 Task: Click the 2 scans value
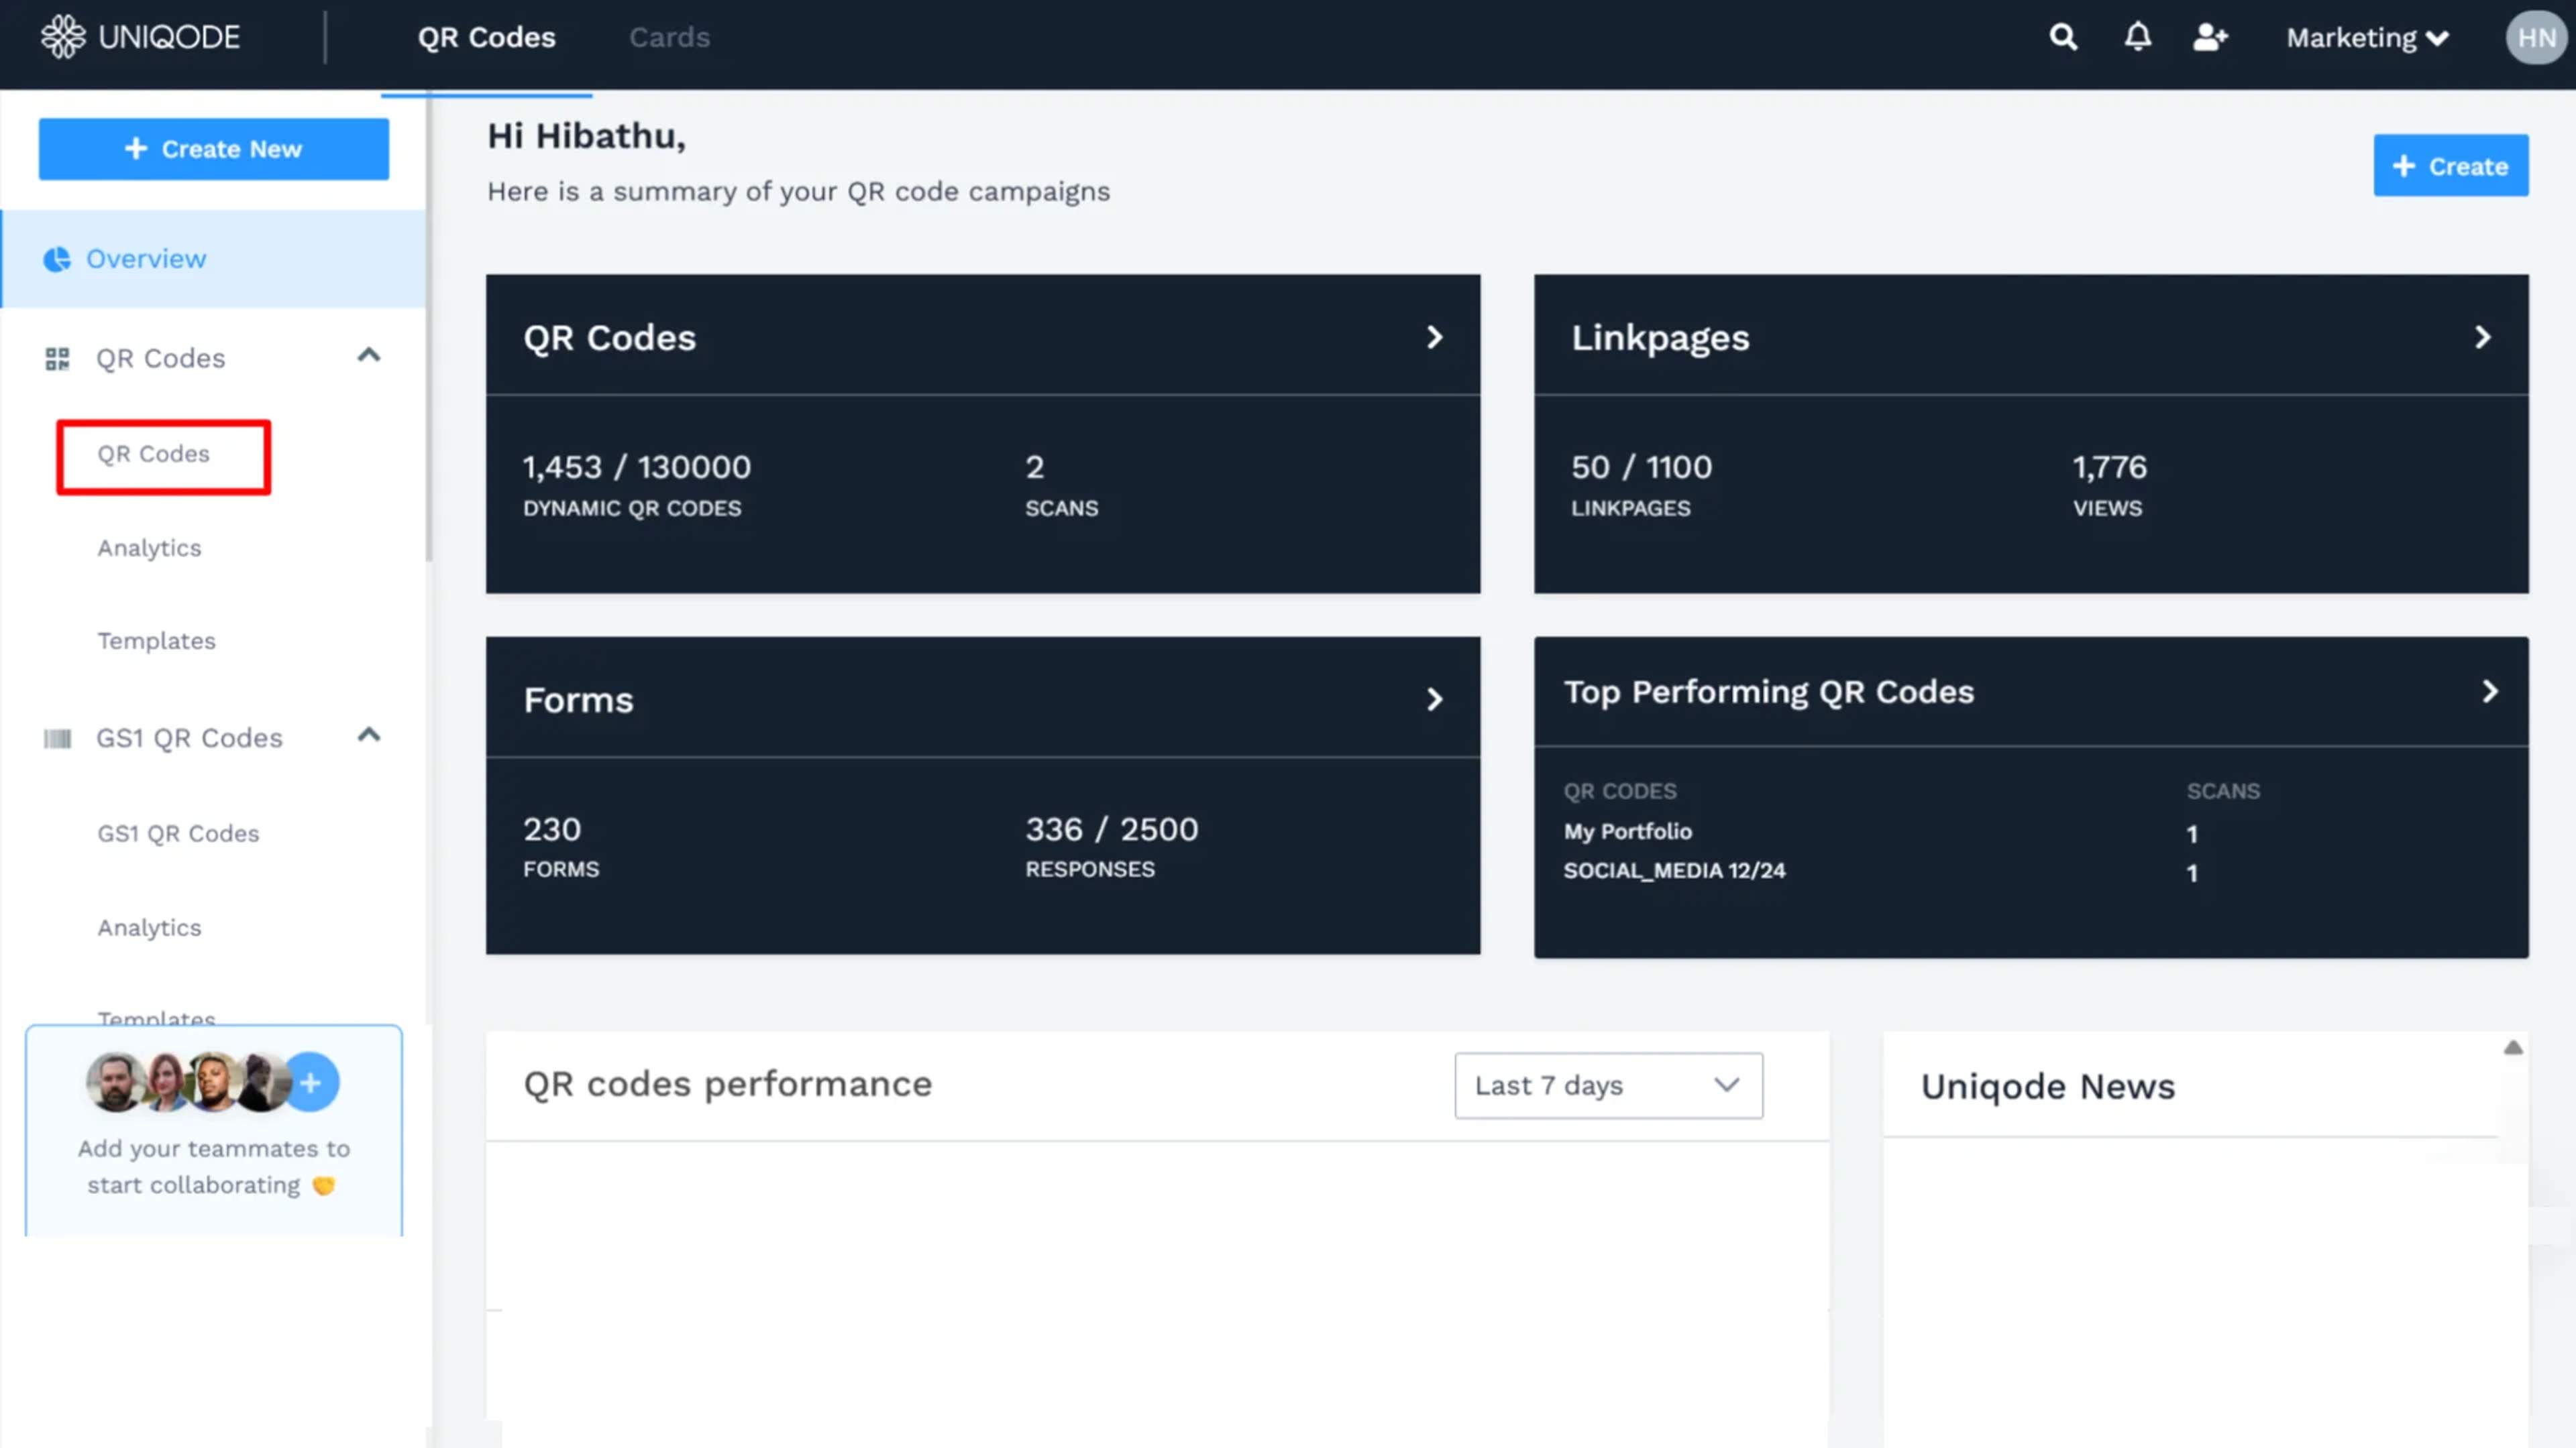[1034, 467]
